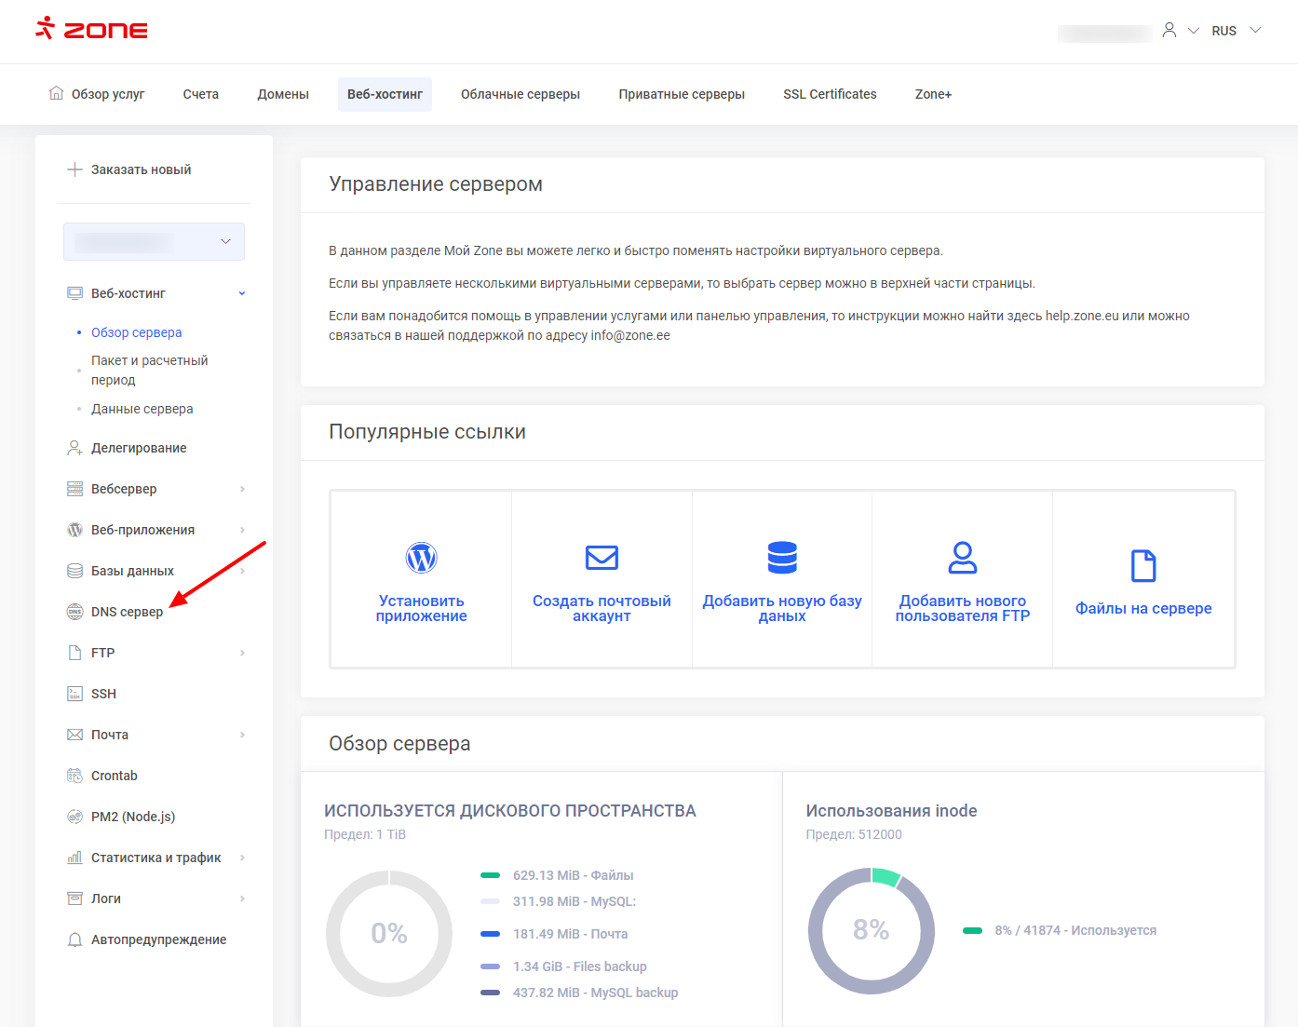This screenshot has width=1298, height=1027.
Task: Click the green Файлы legend swatch
Action: [x=491, y=875]
